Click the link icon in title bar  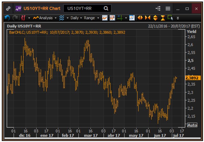pos(8,8)
